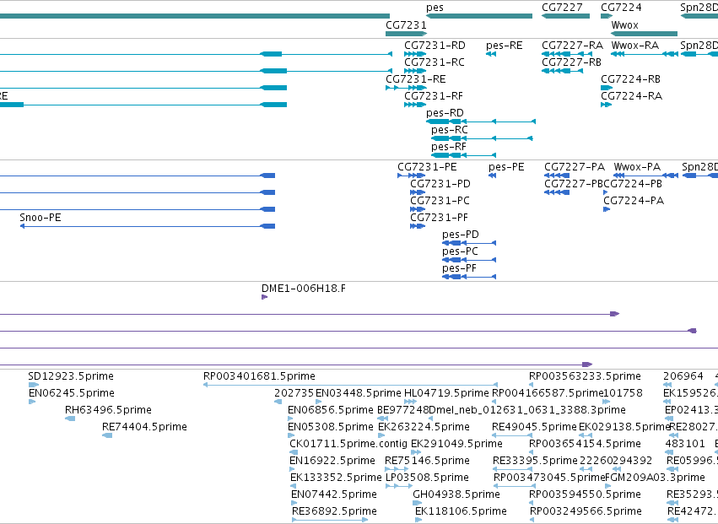Open the EN05308.5prime EST label

(331, 428)
